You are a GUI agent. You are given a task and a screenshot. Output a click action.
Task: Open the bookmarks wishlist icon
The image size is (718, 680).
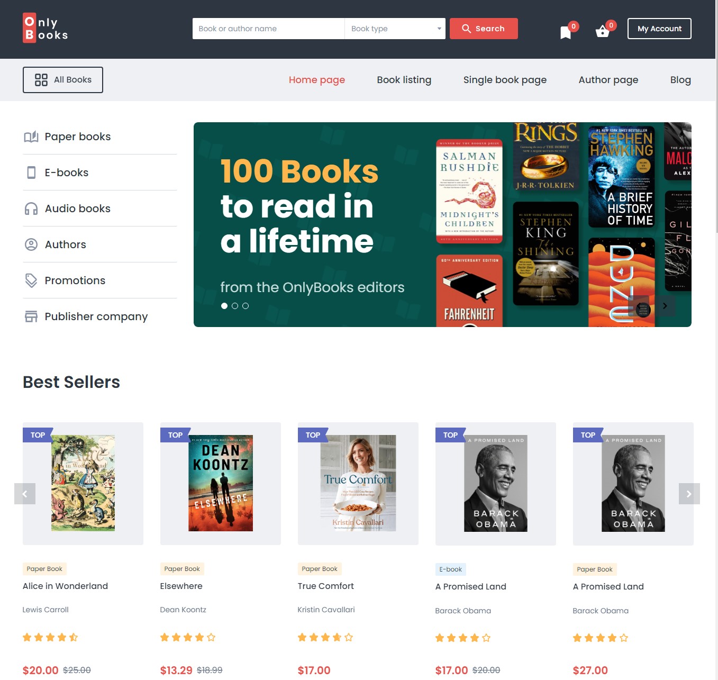click(x=566, y=33)
